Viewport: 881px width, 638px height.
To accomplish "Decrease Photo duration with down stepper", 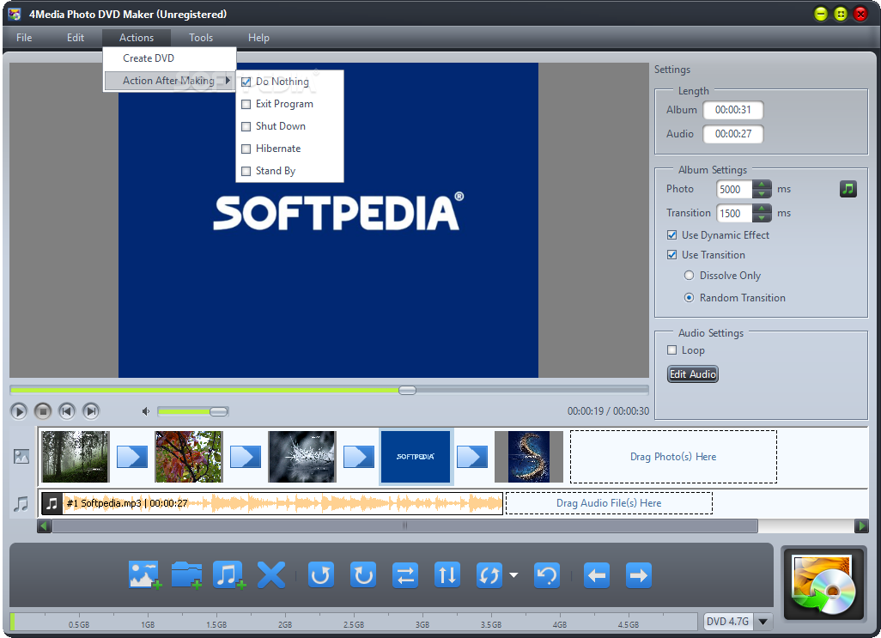I will pos(762,194).
